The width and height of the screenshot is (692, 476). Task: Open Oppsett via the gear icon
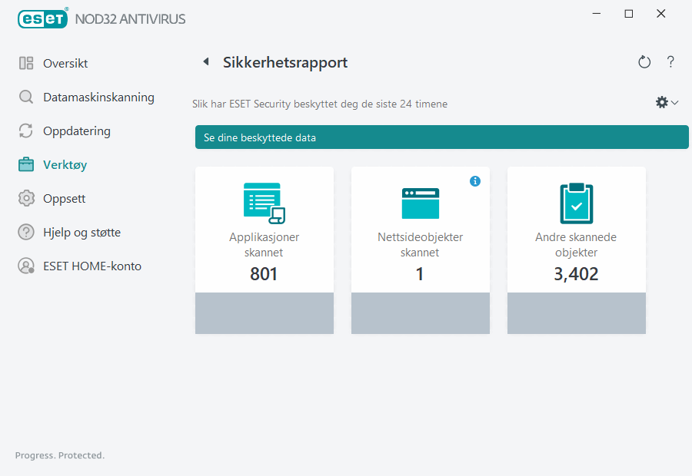(24, 198)
